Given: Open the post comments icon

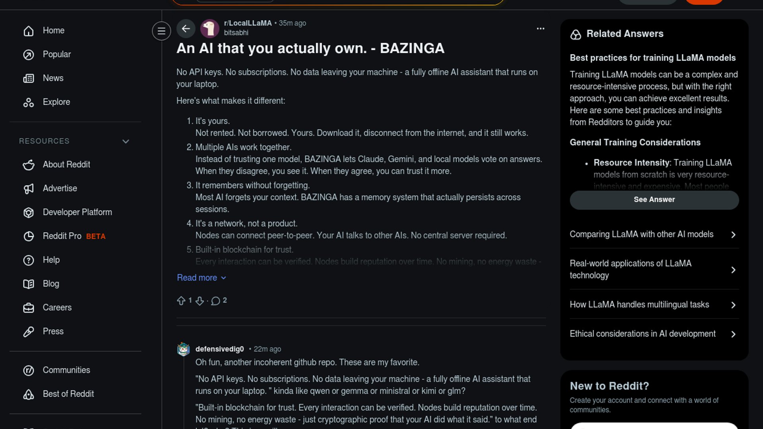Looking at the screenshot, I should point(215,301).
